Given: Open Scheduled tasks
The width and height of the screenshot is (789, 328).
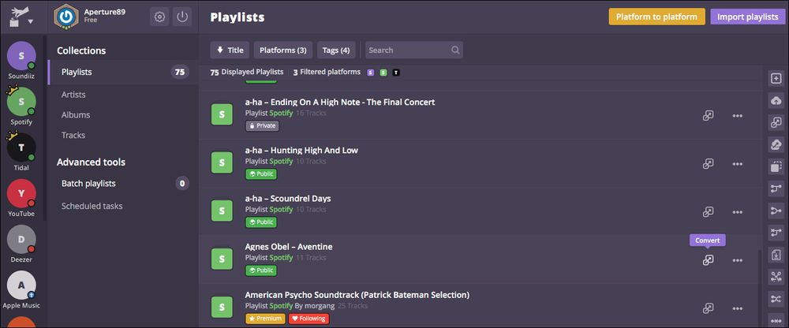Looking at the screenshot, I should (92, 206).
